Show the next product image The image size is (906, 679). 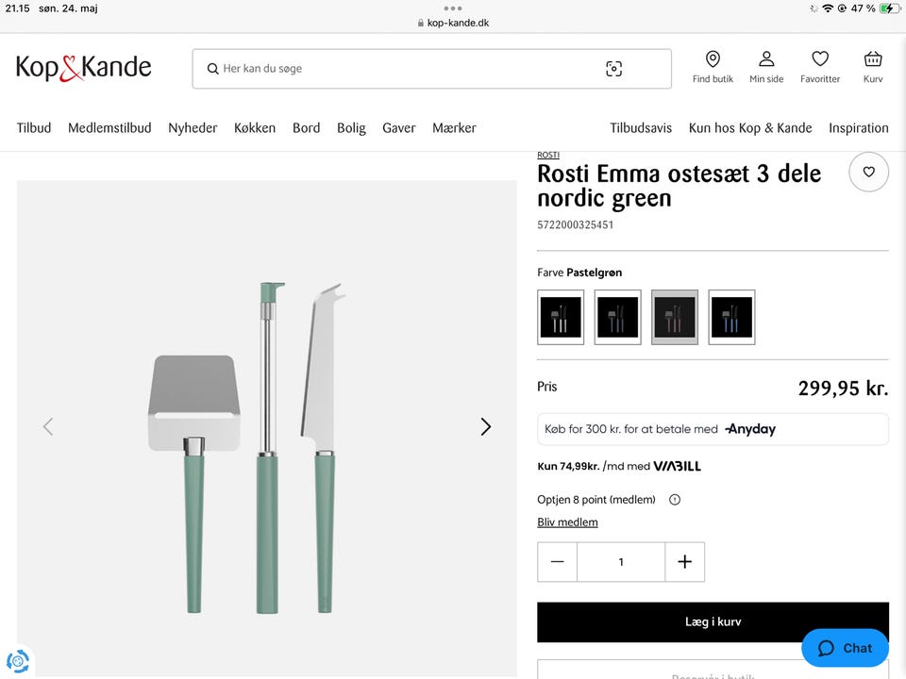[x=485, y=426]
